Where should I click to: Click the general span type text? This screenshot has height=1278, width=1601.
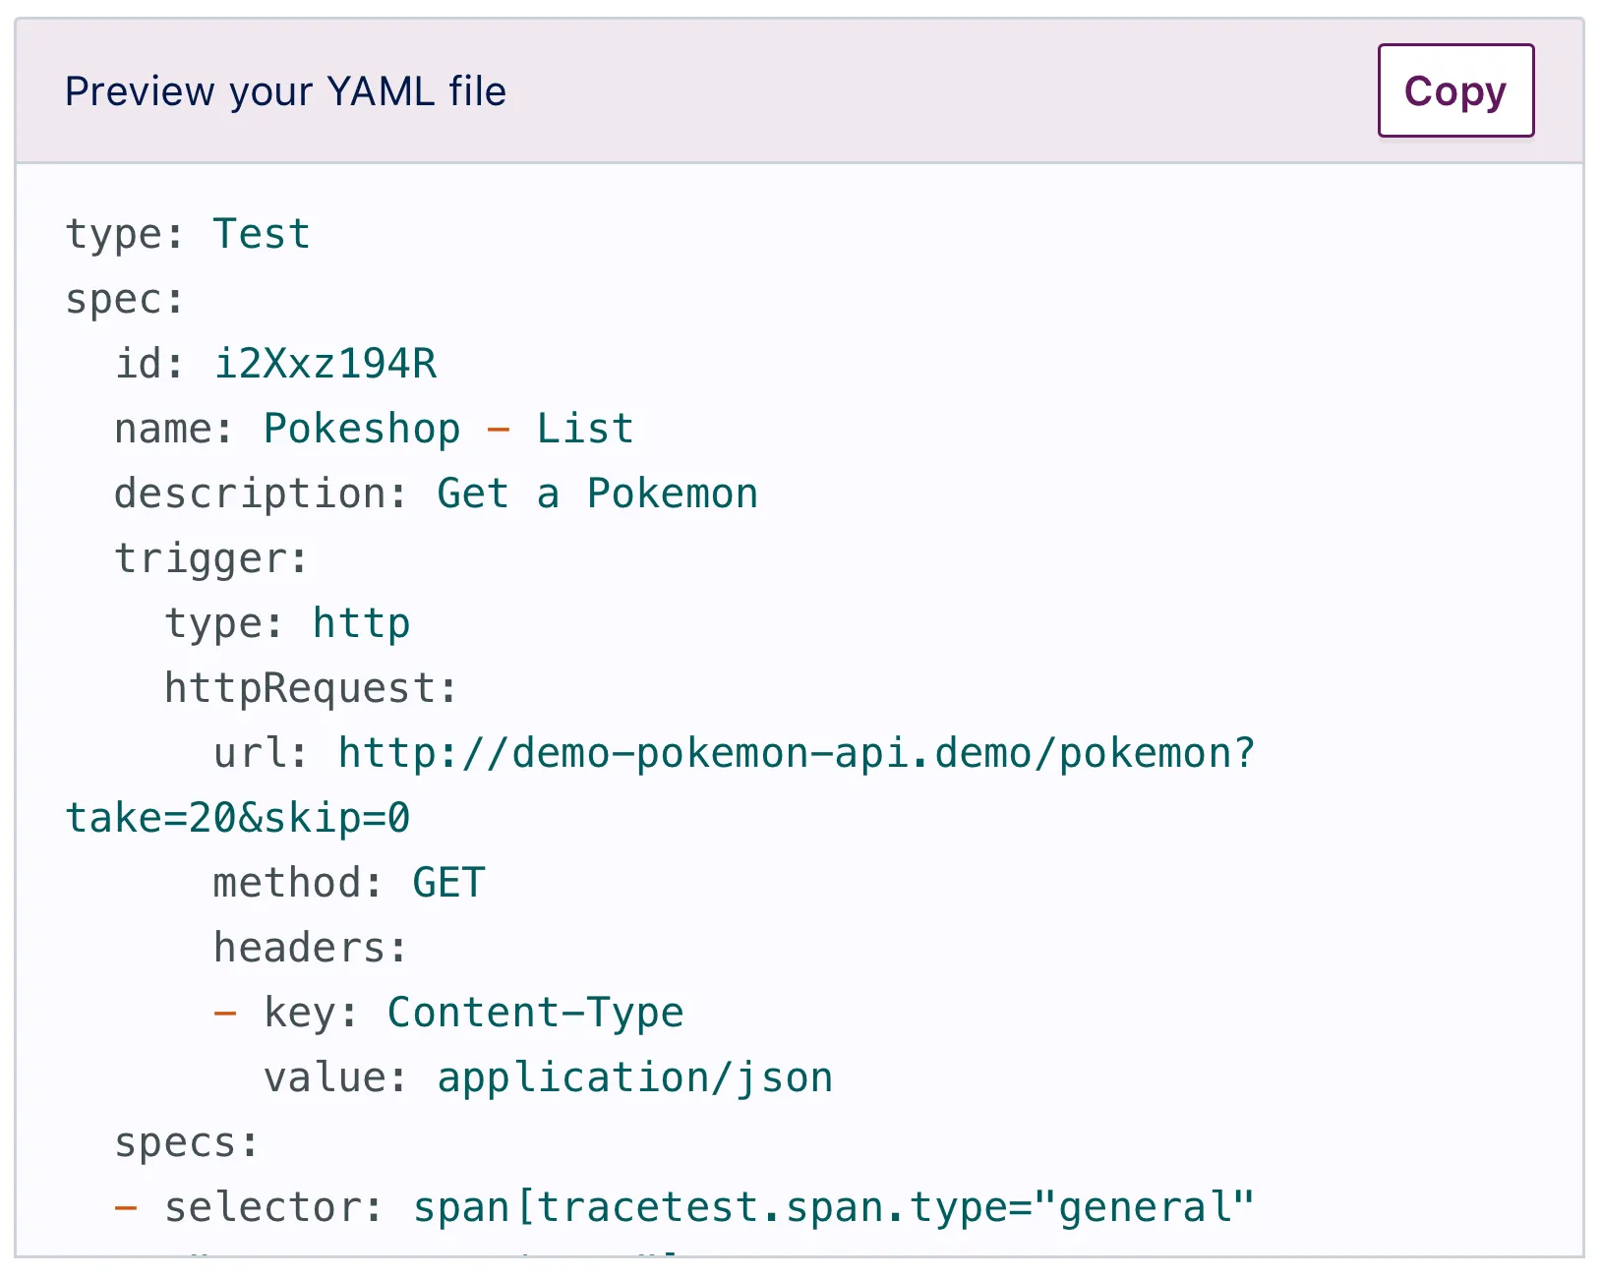[x=1143, y=1206]
